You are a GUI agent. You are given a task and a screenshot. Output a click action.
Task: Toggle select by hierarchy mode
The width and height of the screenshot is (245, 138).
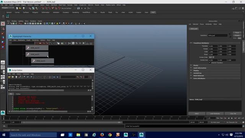29,8
